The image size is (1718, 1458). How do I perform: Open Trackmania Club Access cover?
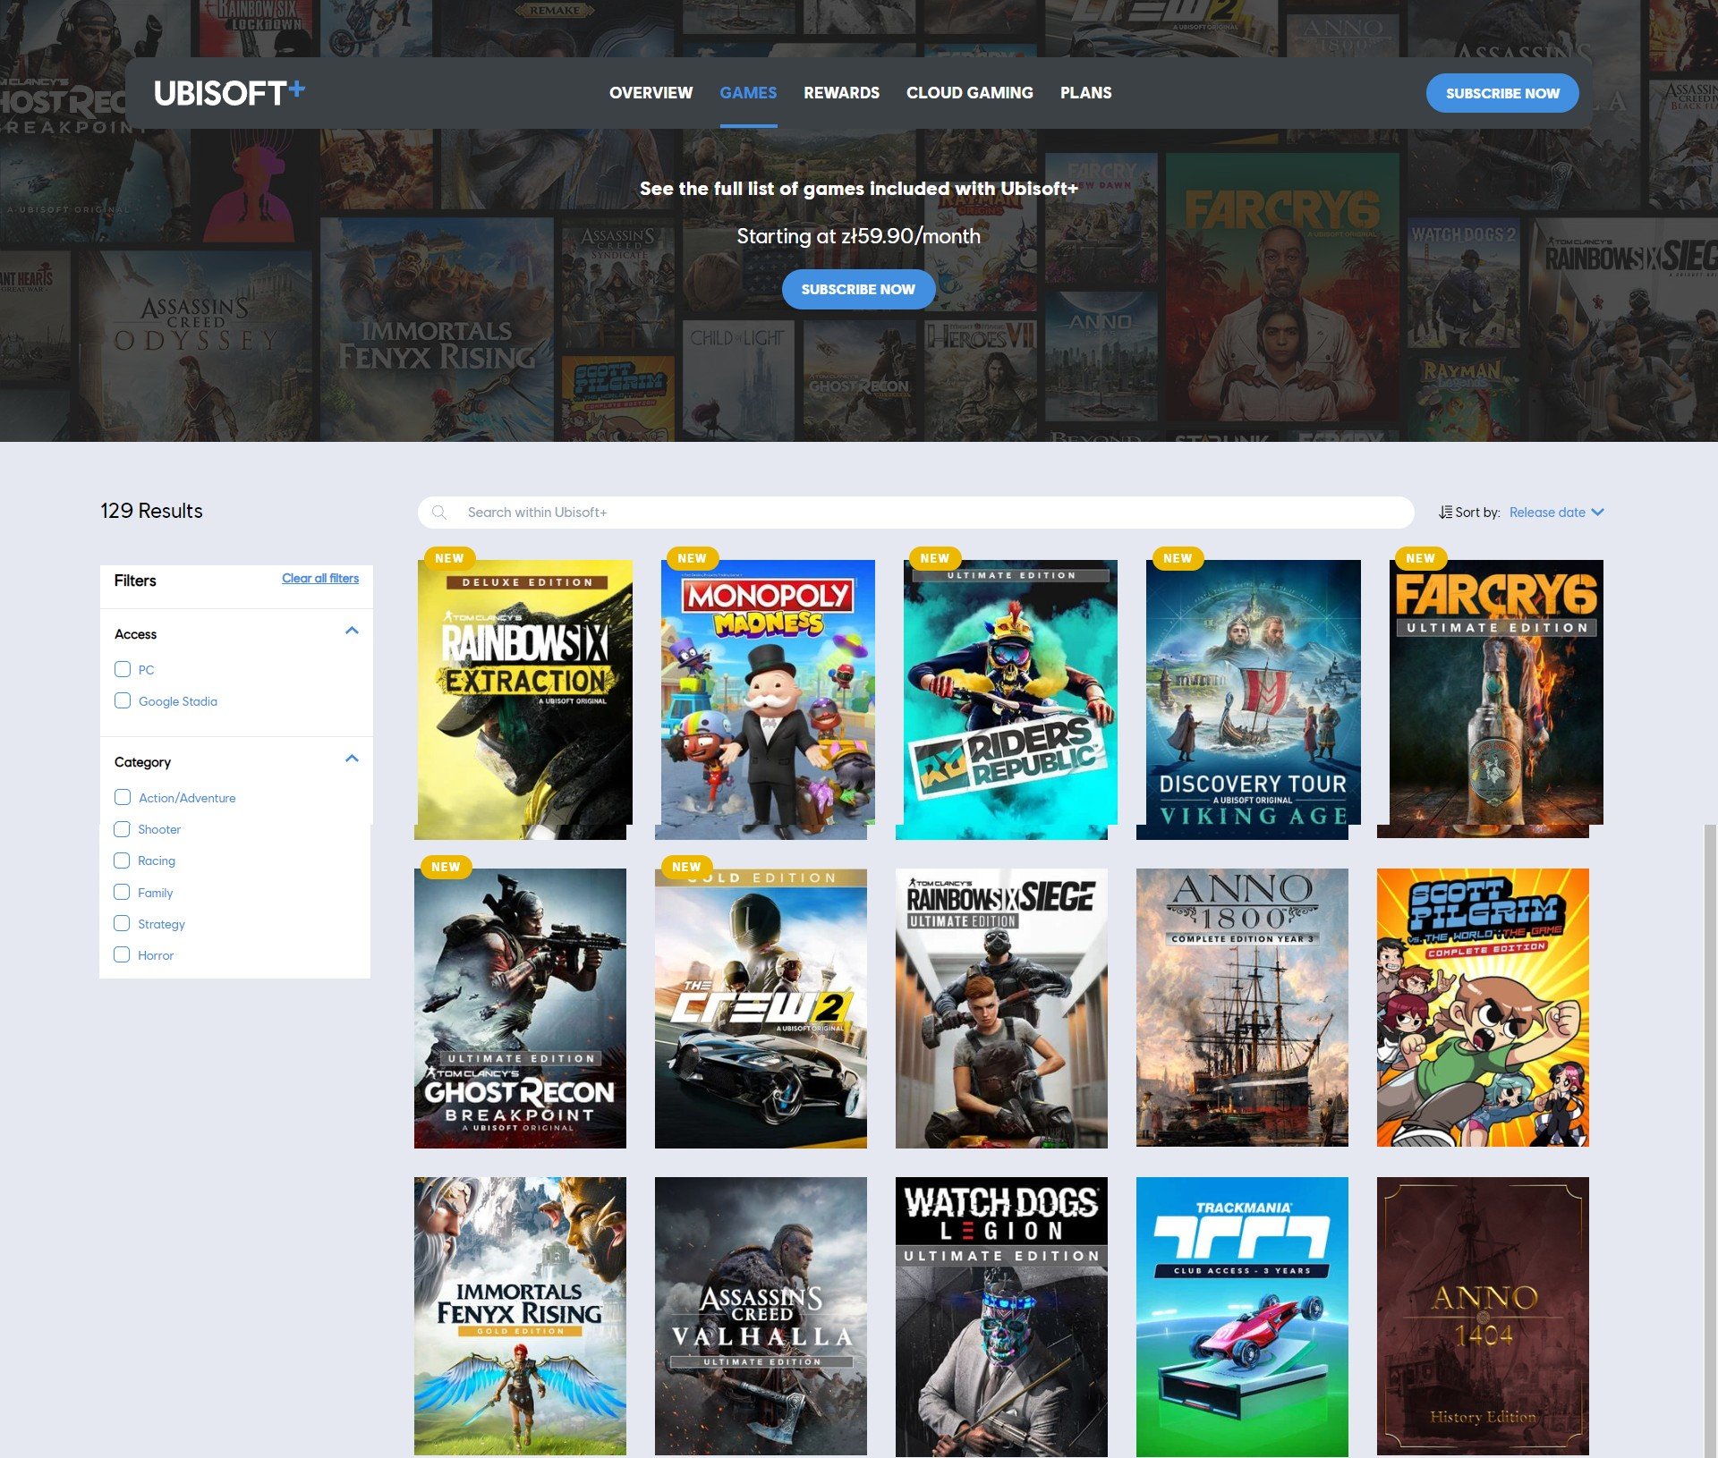pyautogui.click(x=1242, y=1316)
